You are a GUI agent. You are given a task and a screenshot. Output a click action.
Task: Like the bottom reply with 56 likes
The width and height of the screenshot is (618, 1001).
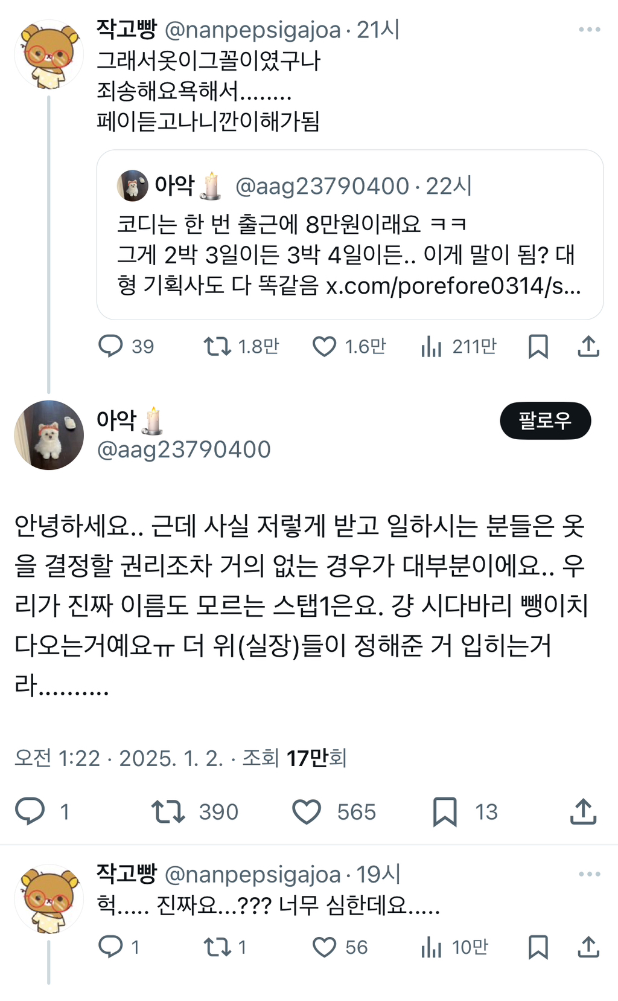tap(324, 947)
